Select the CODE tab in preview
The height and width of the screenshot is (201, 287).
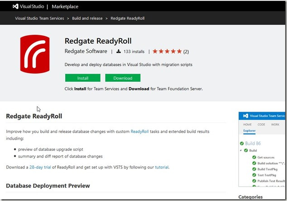tap(261, 124)
